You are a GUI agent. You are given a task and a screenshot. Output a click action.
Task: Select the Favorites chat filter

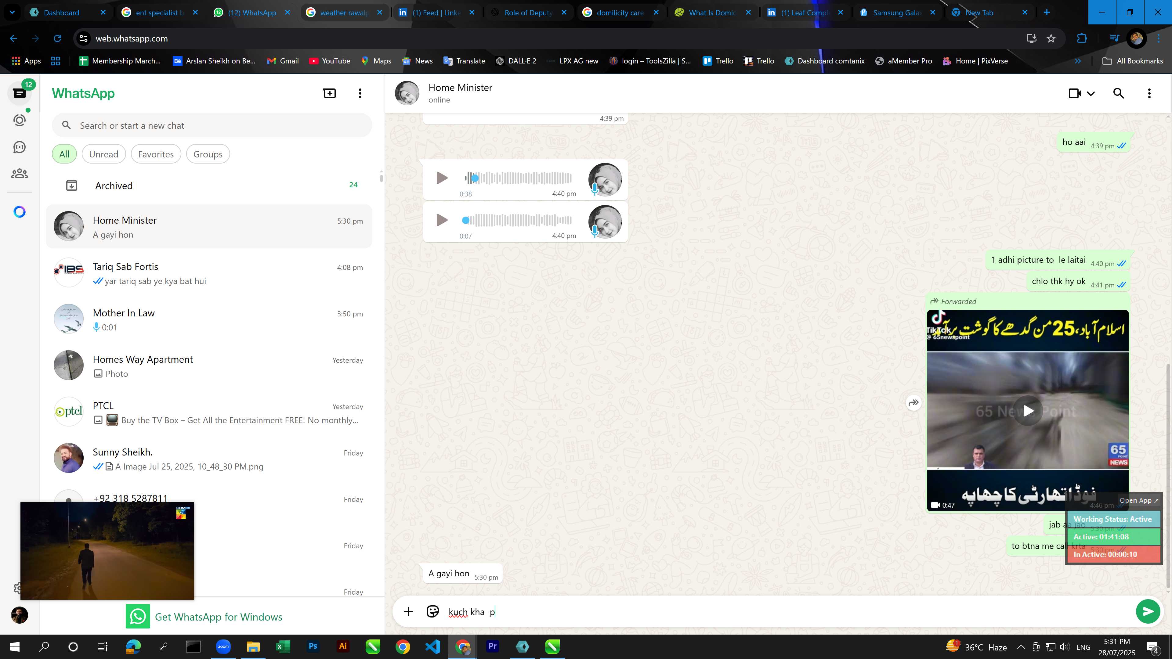tap(156, 154)
